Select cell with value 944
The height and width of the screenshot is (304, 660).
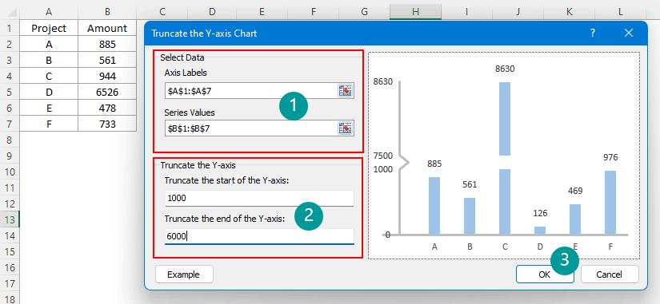pos(107,76)
